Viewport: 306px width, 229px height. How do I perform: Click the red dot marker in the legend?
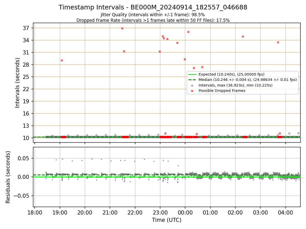(192, 91)
